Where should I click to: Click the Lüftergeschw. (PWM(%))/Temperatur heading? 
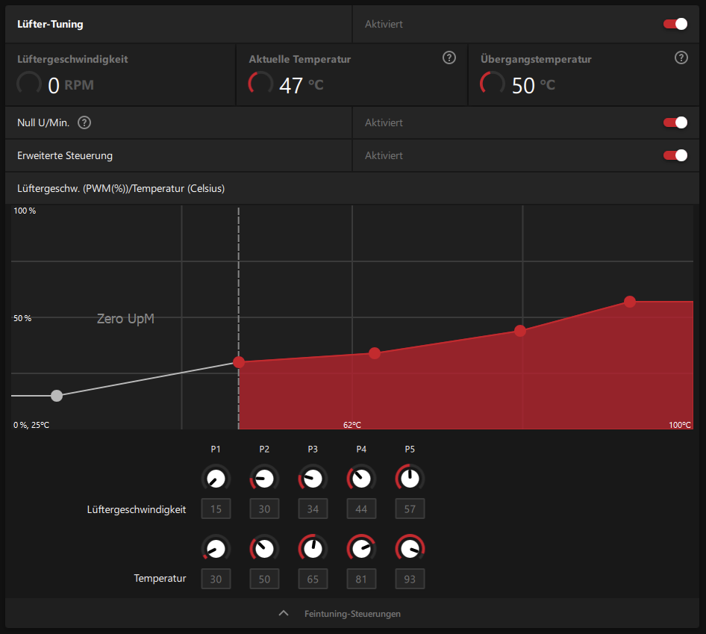click(x=121, y=188)
